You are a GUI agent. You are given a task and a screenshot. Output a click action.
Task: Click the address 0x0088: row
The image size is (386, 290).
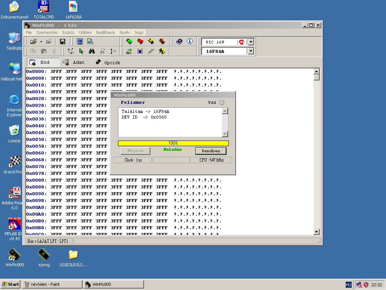coord(124,187)
